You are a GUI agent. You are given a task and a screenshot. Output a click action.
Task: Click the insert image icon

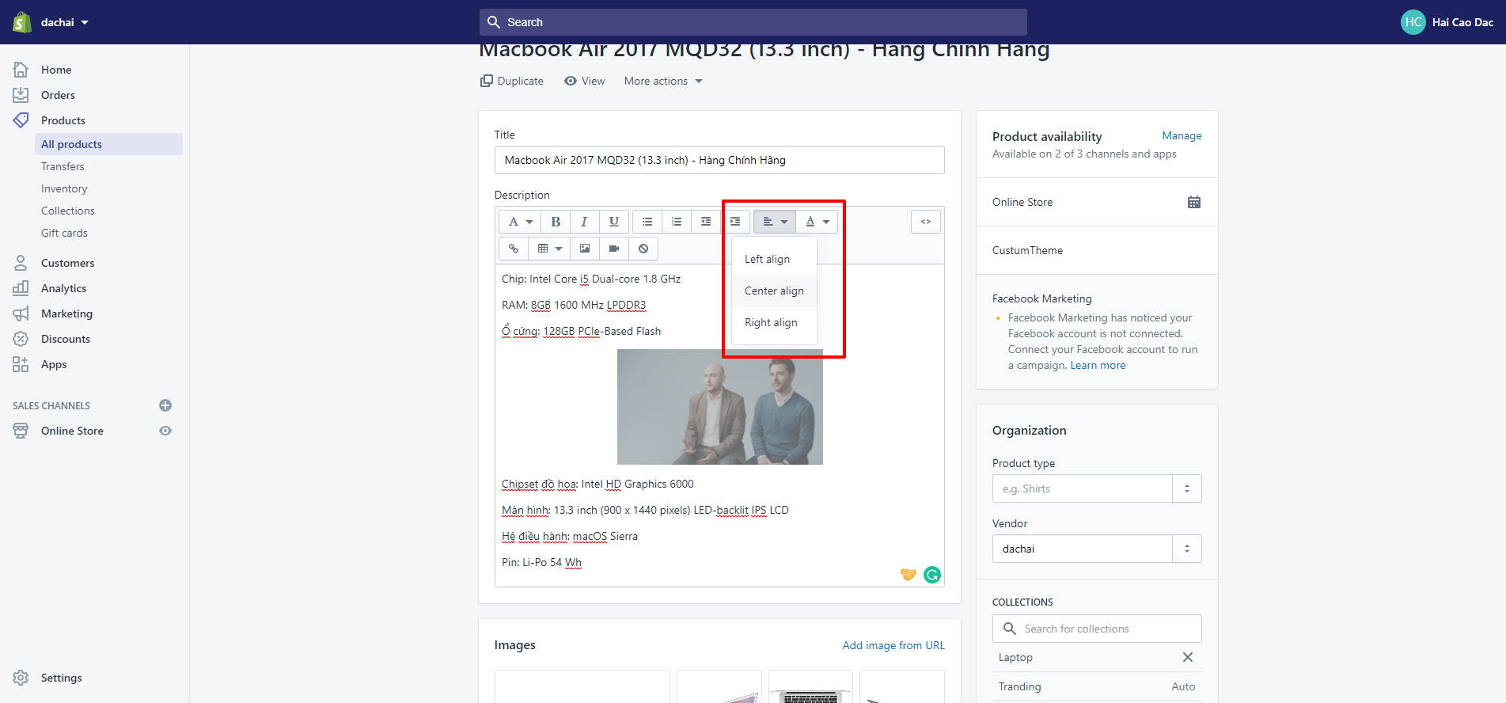(585, 249)
